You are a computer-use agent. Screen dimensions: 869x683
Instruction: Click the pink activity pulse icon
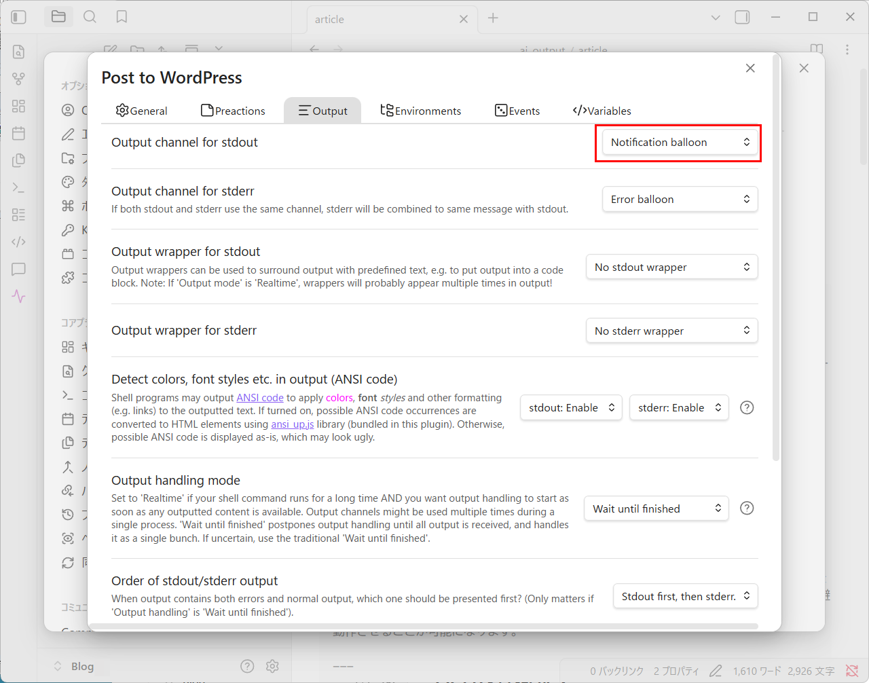[19, 296]
